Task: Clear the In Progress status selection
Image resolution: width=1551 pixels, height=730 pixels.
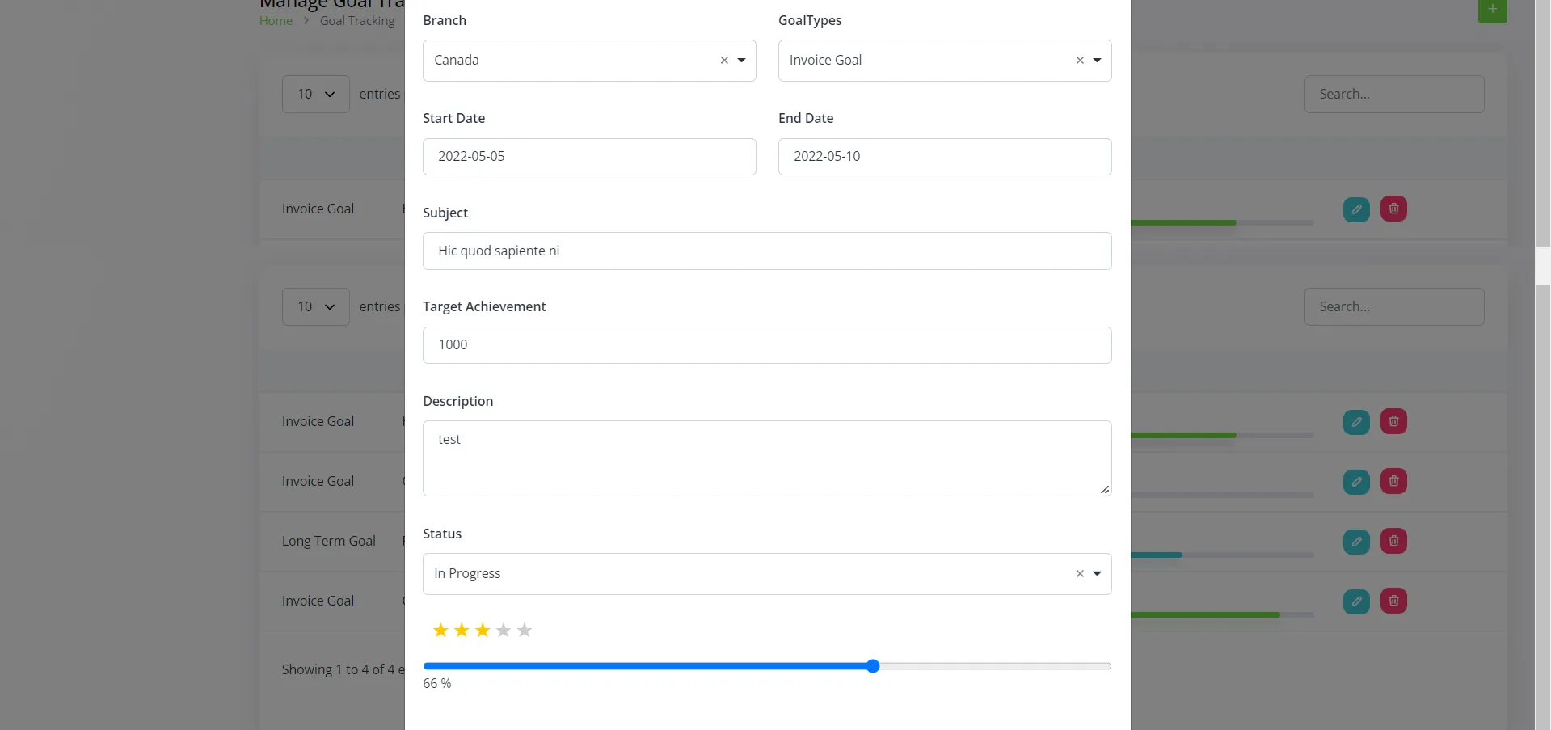Action: click(1080, 574)
